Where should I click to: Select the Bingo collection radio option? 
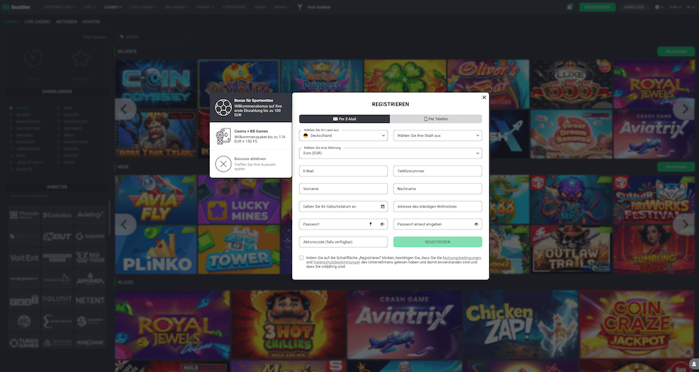click(59, 135)
